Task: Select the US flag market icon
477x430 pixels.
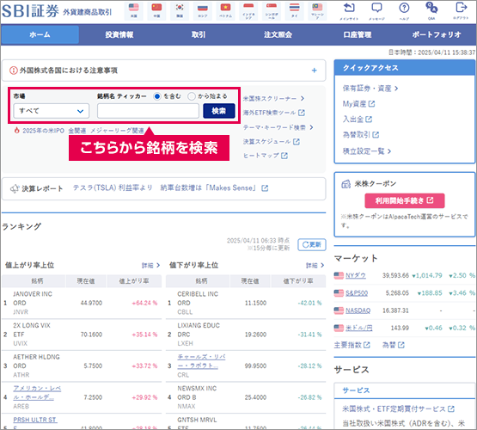Action: (x=133, y=11)
